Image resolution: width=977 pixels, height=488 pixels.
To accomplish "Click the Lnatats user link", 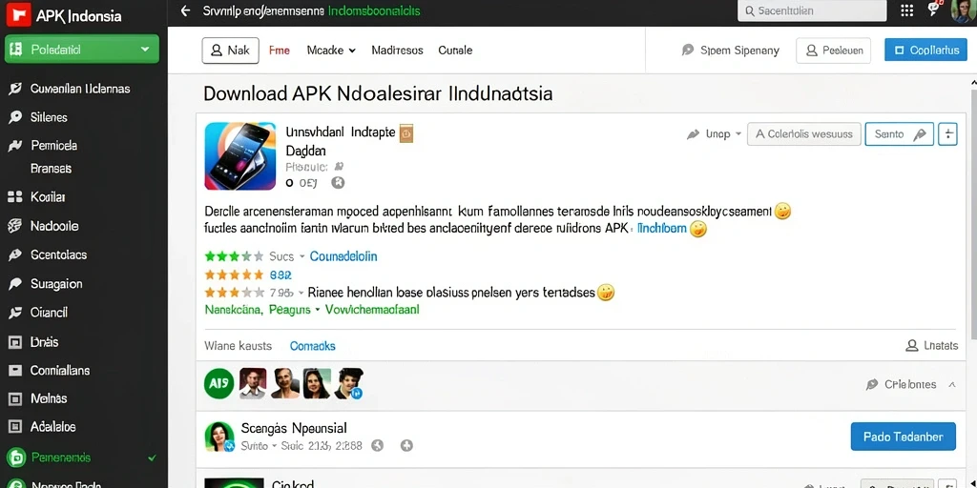I will (932, 345).
